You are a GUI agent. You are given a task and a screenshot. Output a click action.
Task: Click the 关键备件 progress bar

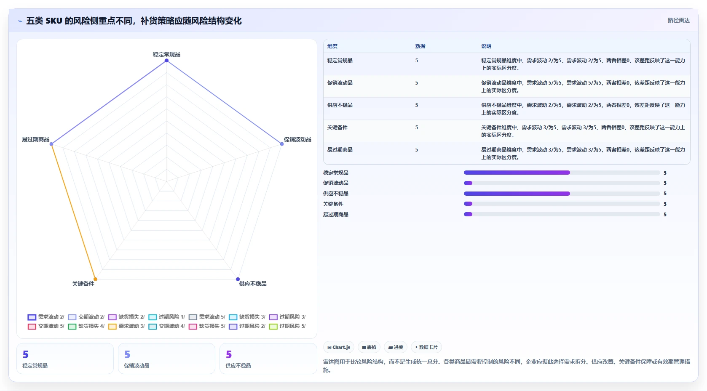562,204
